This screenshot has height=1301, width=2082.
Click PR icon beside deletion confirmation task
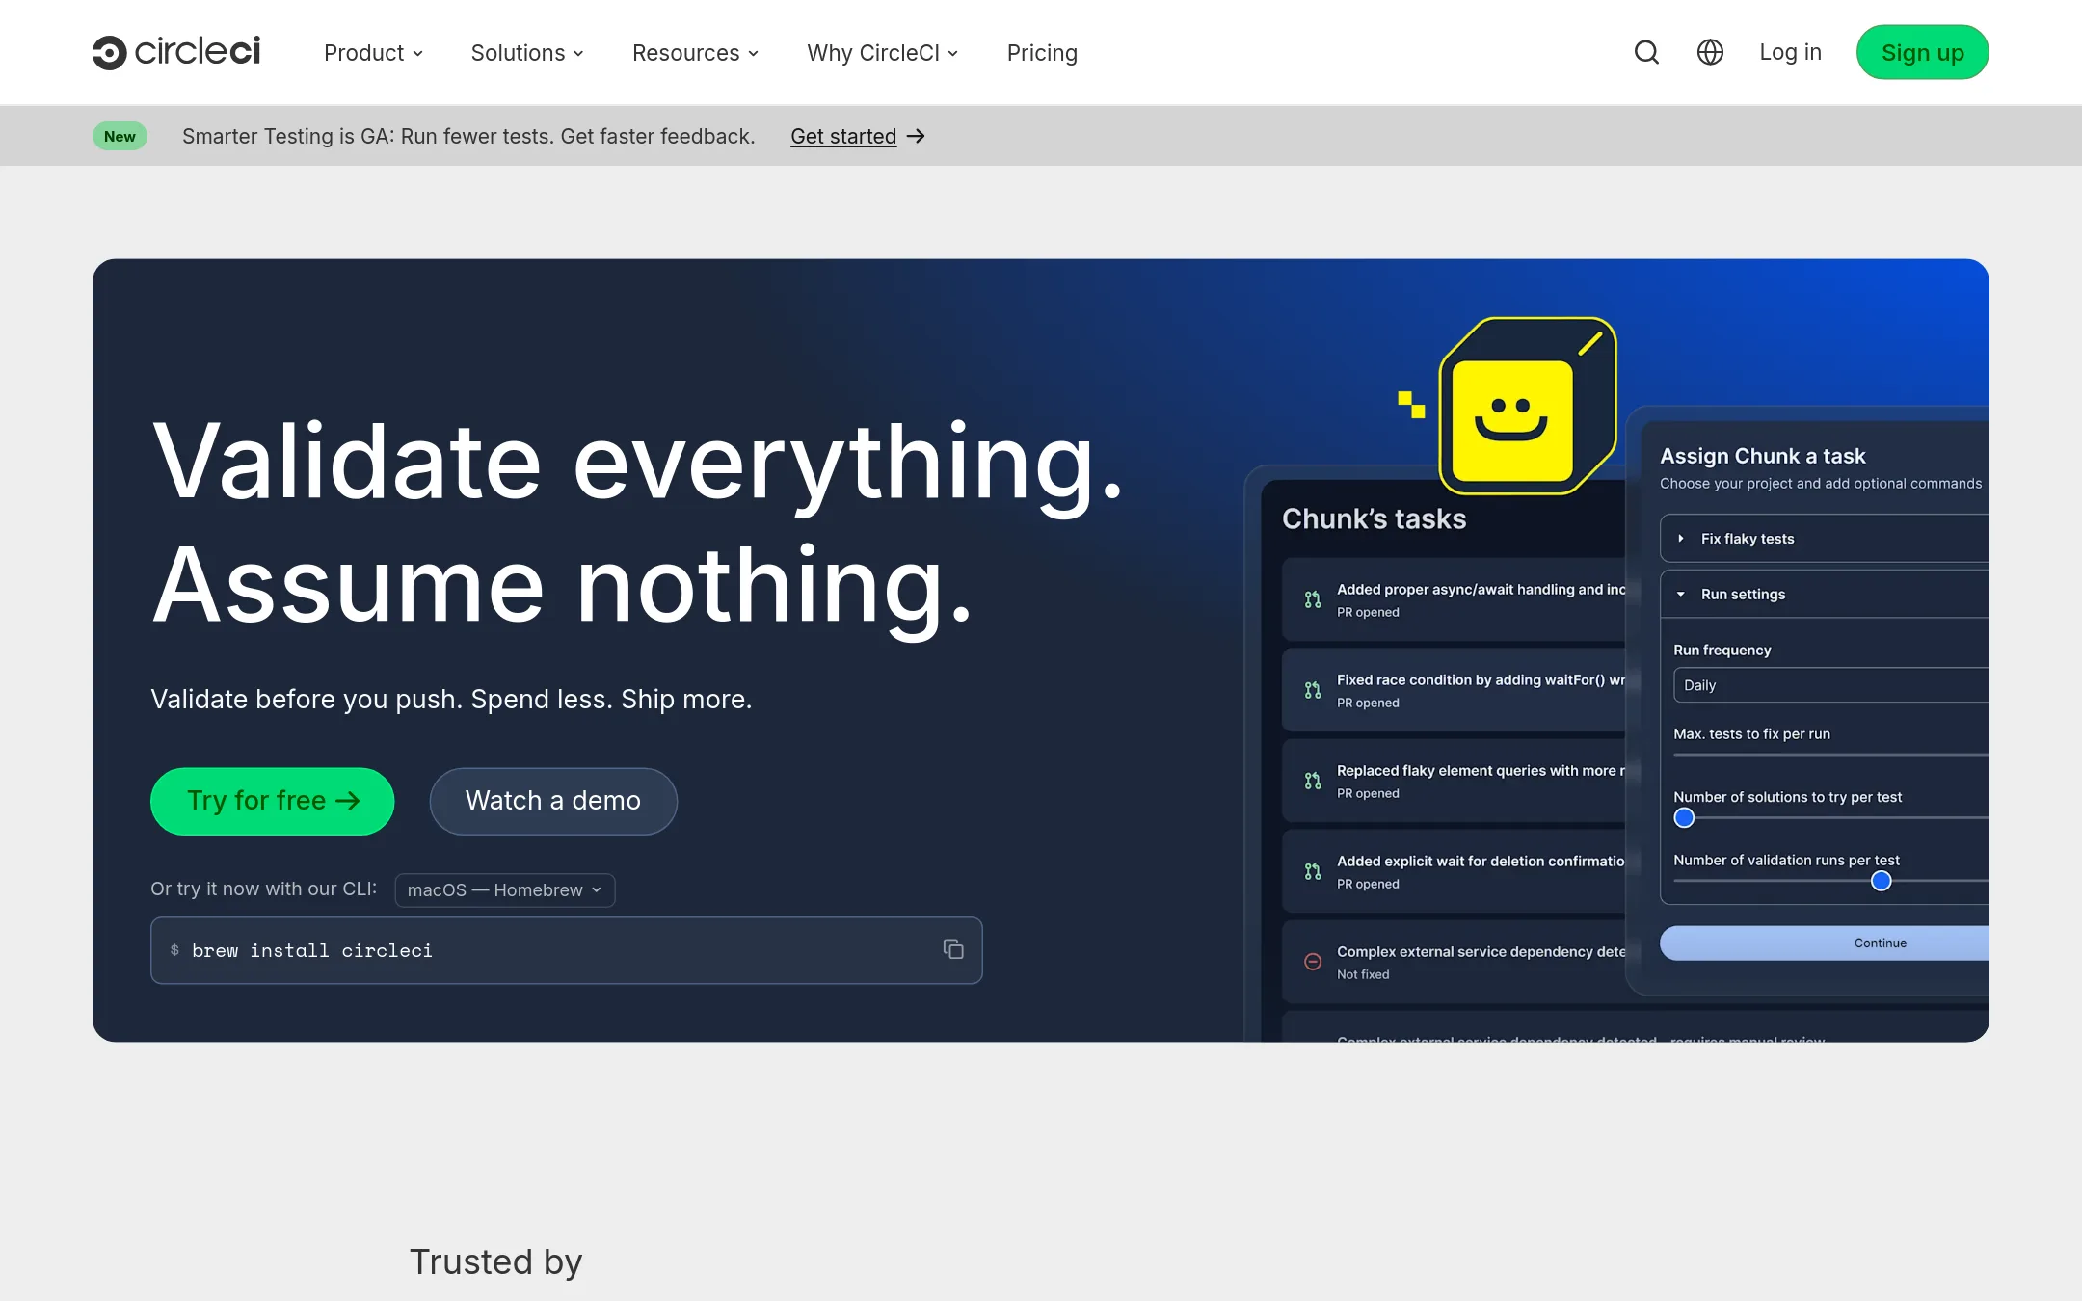coord(1313,871)
